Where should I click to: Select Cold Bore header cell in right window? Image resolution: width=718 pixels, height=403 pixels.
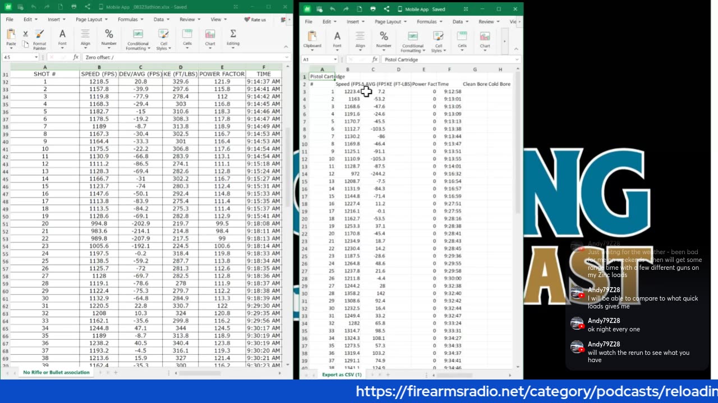tap(500, 84)
